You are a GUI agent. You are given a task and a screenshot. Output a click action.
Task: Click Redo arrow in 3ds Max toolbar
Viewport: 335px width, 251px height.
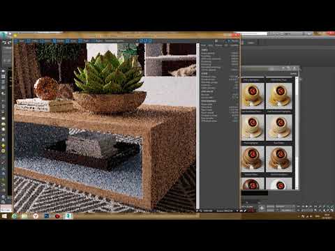click(x=9, y=43)
